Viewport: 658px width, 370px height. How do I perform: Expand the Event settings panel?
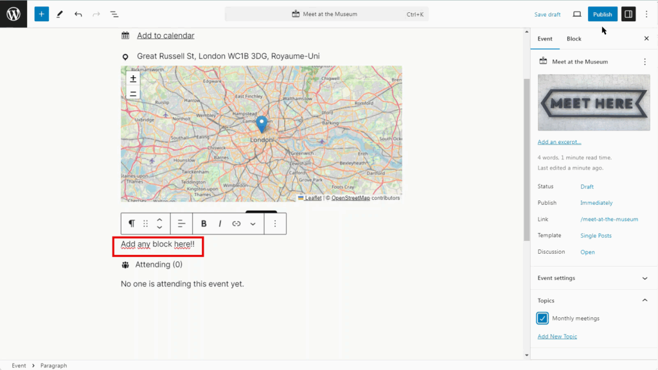645,278
